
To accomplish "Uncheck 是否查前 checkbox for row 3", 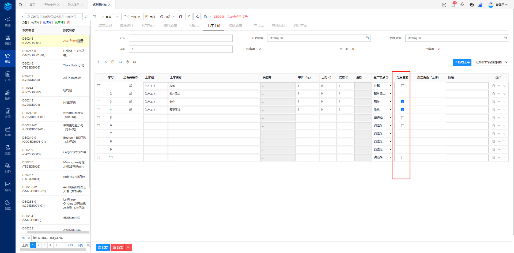I will coord(402,102).
